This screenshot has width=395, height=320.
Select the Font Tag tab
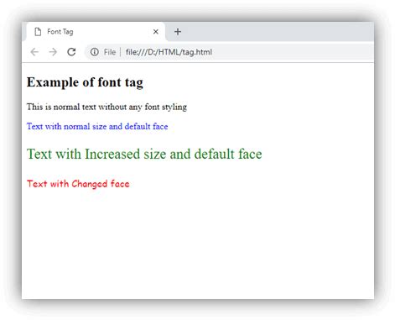click(x=95, y=32)
